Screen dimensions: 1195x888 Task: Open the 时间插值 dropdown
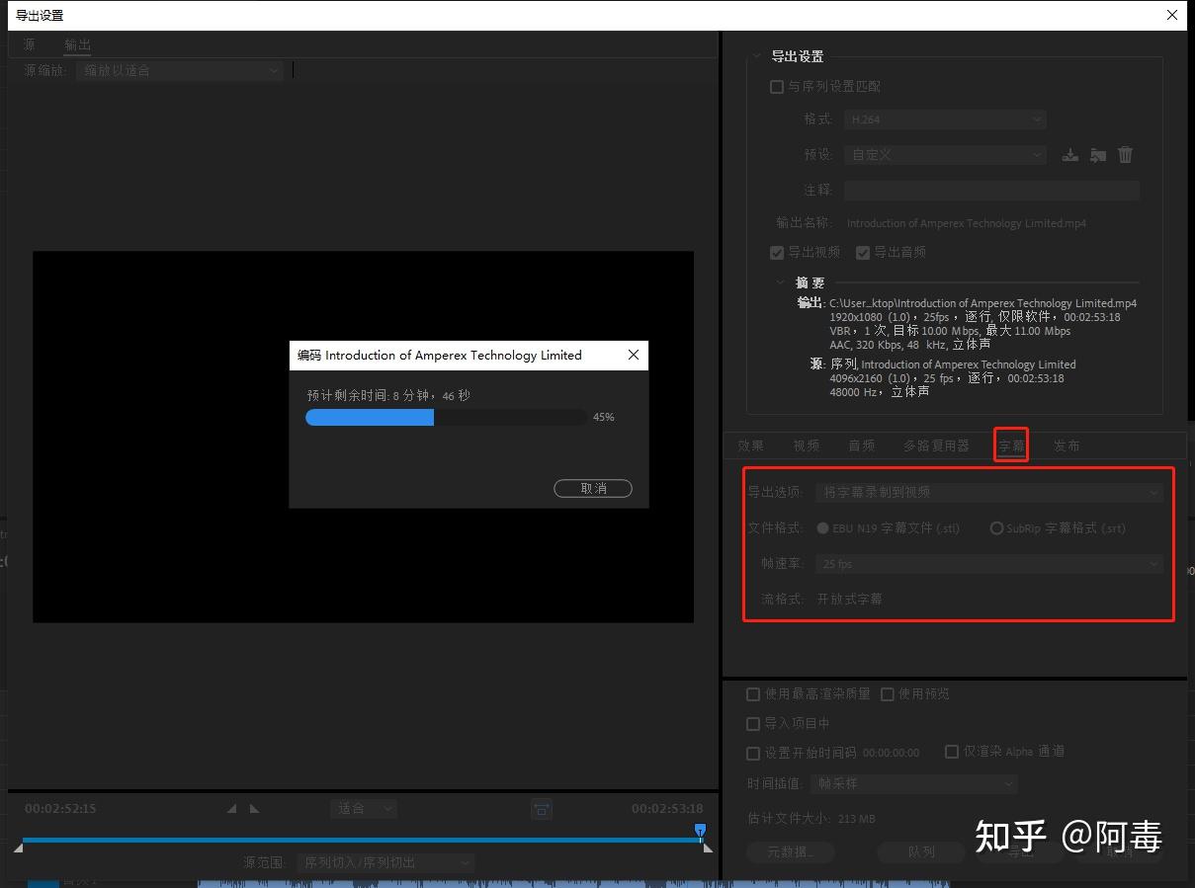click(911, 783)
